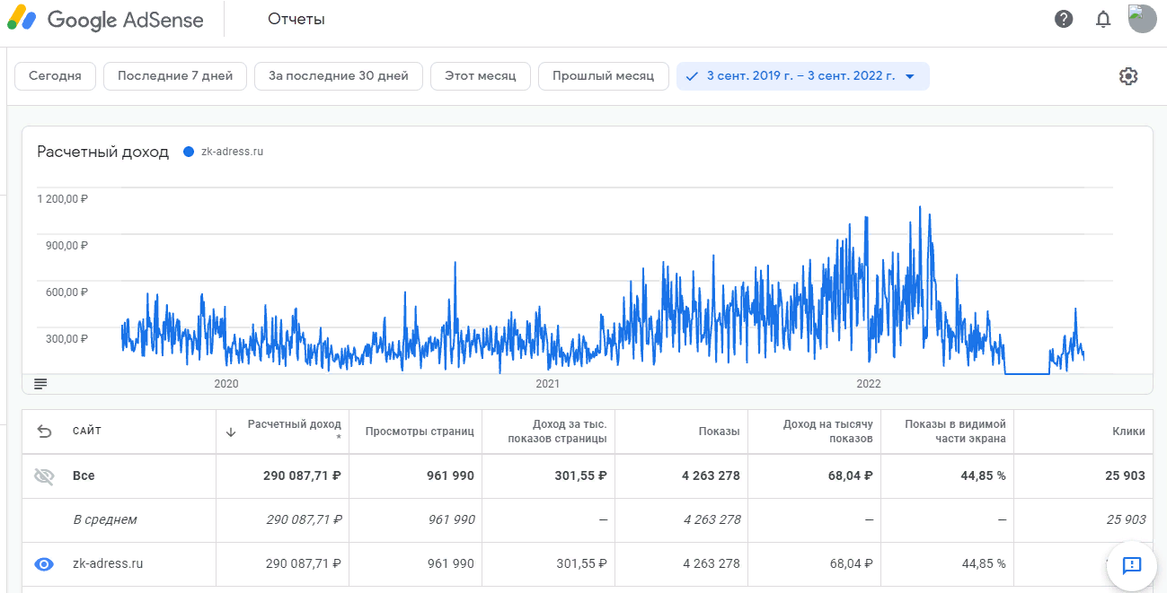Click the Расчетный доход chart title
Viewport: 1167px width, 593px height.
click(x=103, y=152)
